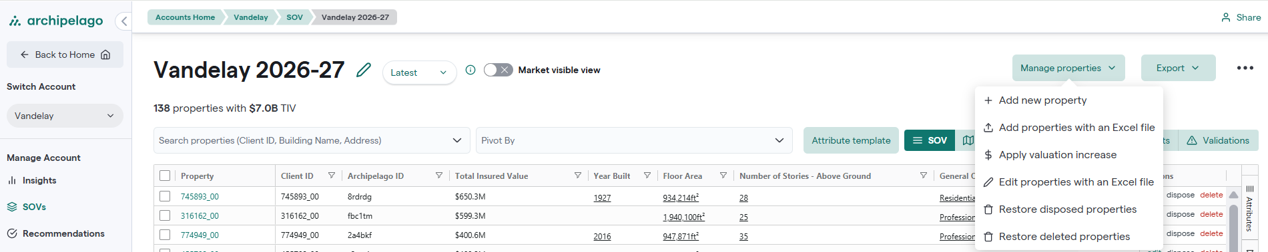The width and height of the screenshot is (1268, 252).
Task: Click the table vertical scrollbar up arrow
Action: [x=1233, y=195]
